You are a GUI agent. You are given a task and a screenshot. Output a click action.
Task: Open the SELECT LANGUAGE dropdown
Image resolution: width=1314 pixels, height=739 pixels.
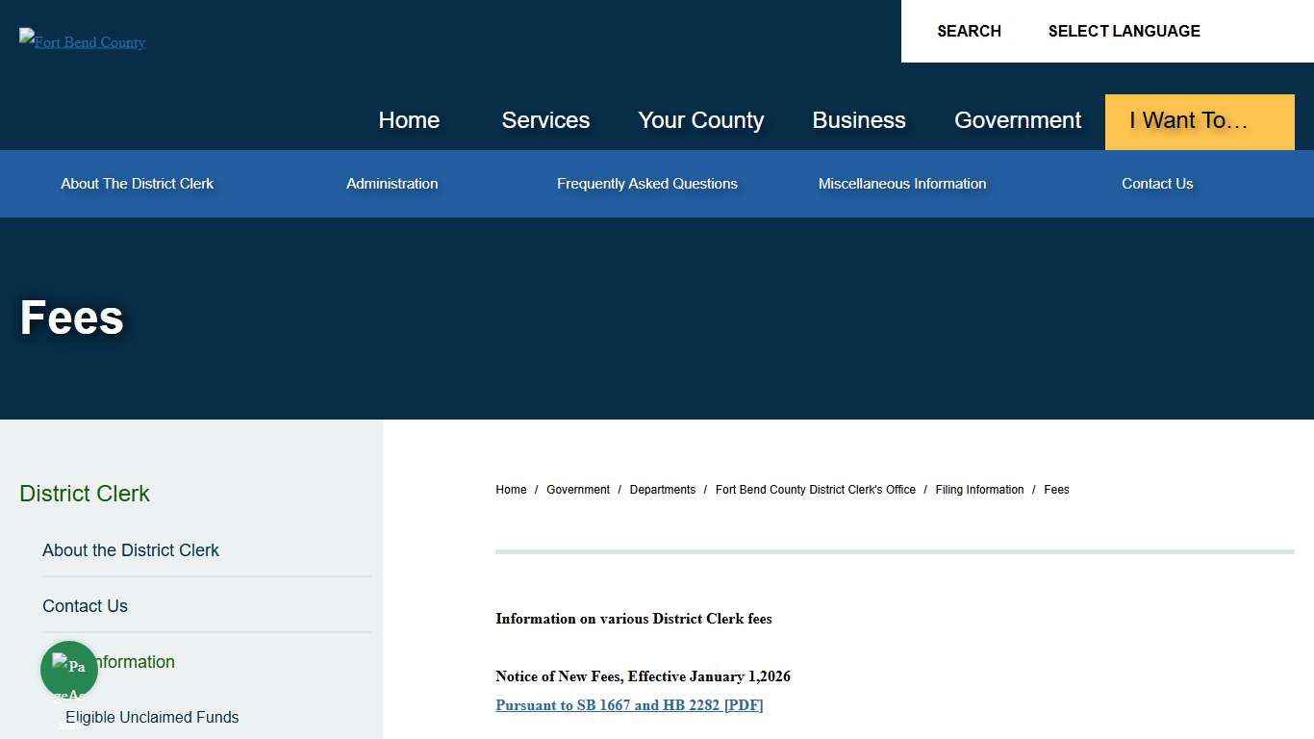pyautogui.click(x=1124, y=31)
